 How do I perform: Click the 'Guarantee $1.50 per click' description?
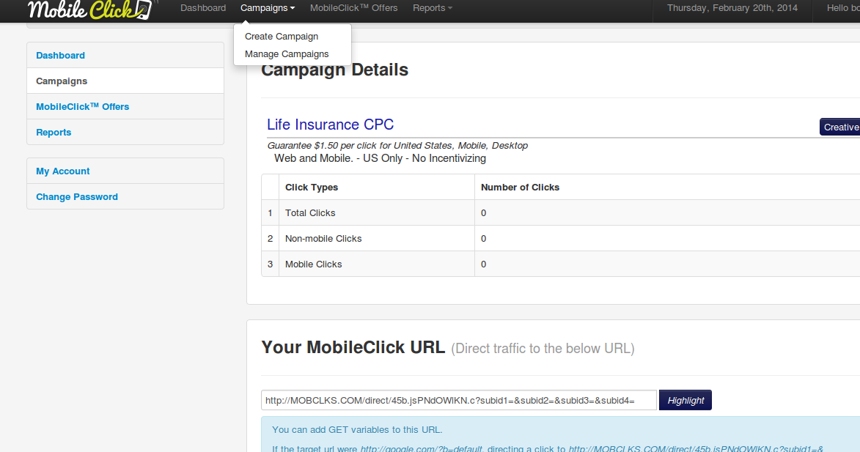tap(397, 146)
